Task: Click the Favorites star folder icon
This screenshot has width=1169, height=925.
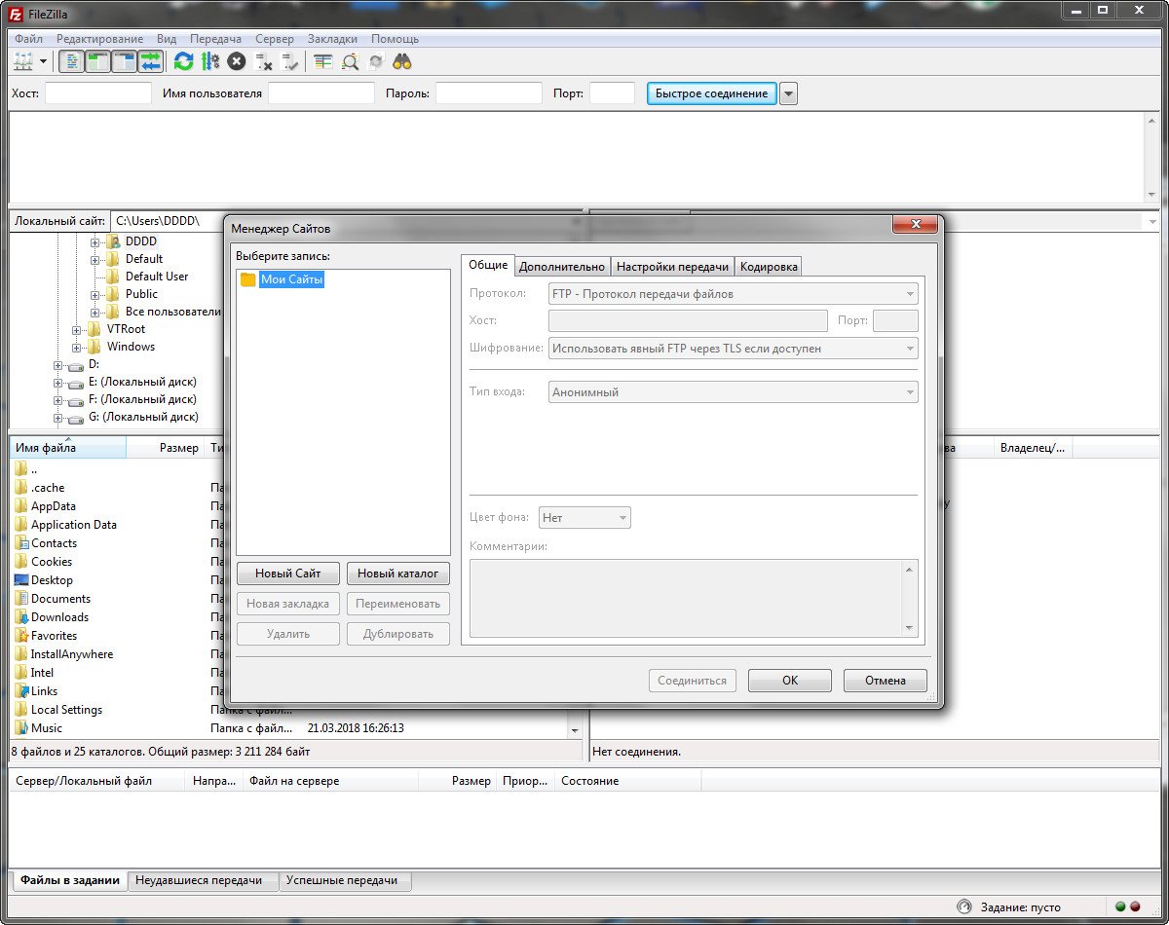Action: pos(21,636)
